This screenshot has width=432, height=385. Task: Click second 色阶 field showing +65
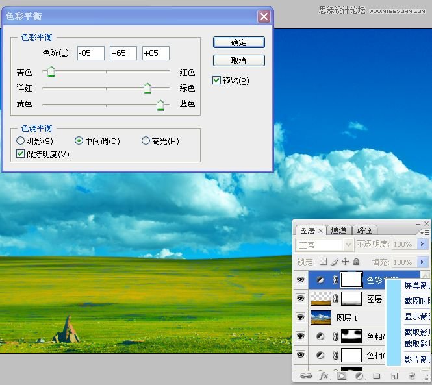123,53
